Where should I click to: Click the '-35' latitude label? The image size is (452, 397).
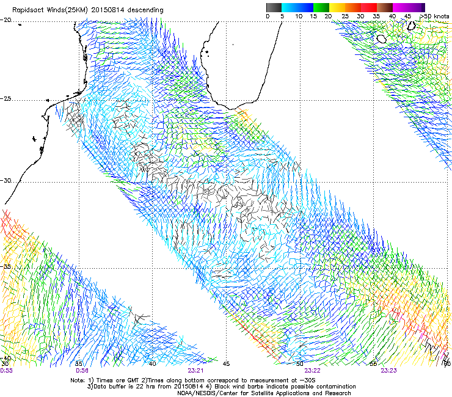(5, 266)
